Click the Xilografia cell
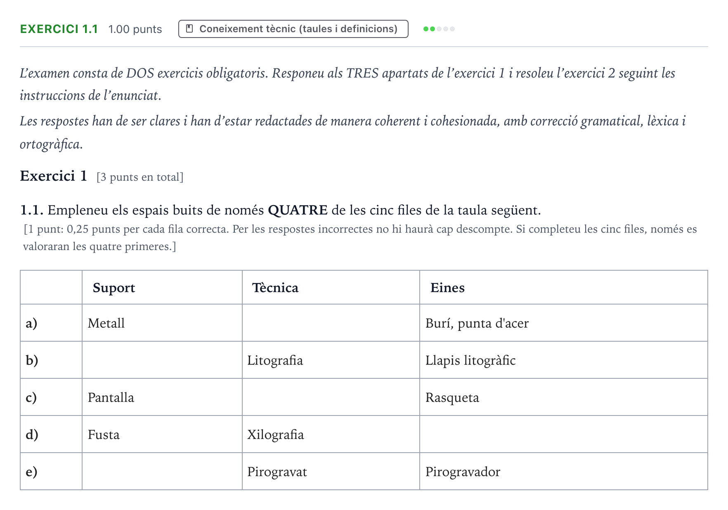The image size is (728, 510). click(331, 434)
